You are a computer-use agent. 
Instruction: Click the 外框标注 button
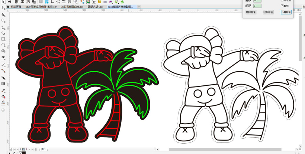pyautogui.click(x=286, y=12)
